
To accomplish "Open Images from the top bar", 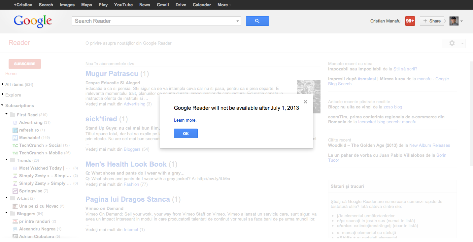I will click(67, 5).
